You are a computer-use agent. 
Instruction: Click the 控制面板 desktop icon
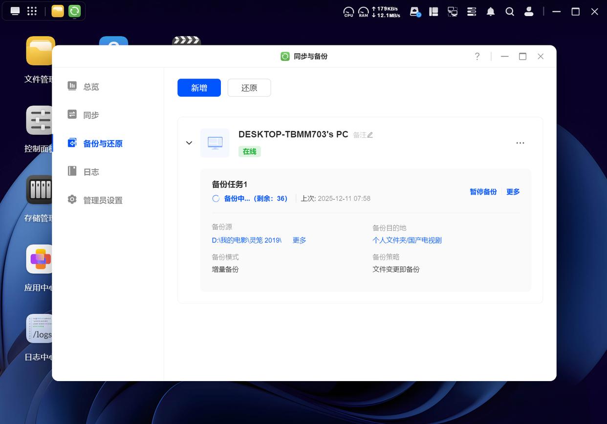click(40, 121)
